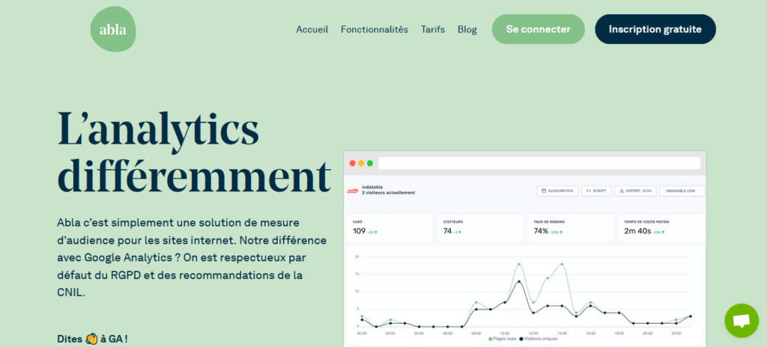Click the arrow beside Temps de visite +1%
767x347 pixels.
pos(663,232)
